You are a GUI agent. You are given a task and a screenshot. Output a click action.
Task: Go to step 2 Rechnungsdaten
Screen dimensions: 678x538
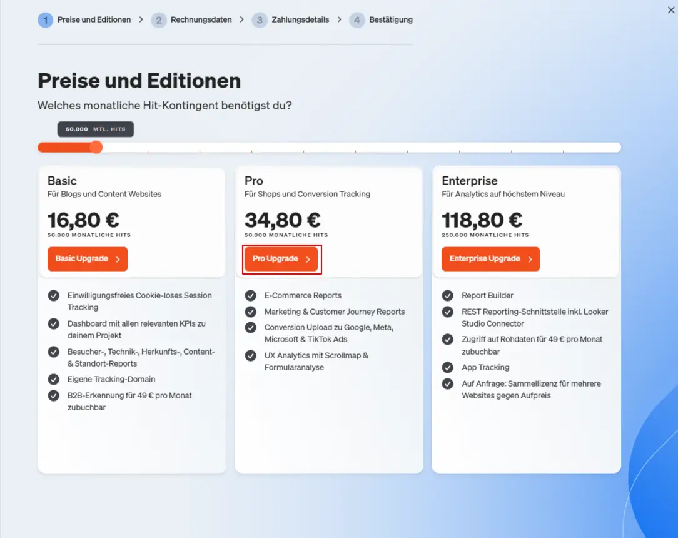pos(191,20)
